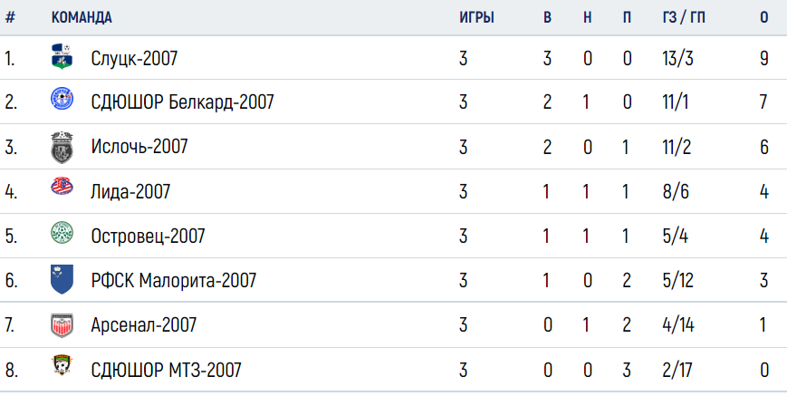Click the СДЮШОР Белкард-2007 blue round logo
The width and height of the screenshot is (787, 396).
[62, 99]
